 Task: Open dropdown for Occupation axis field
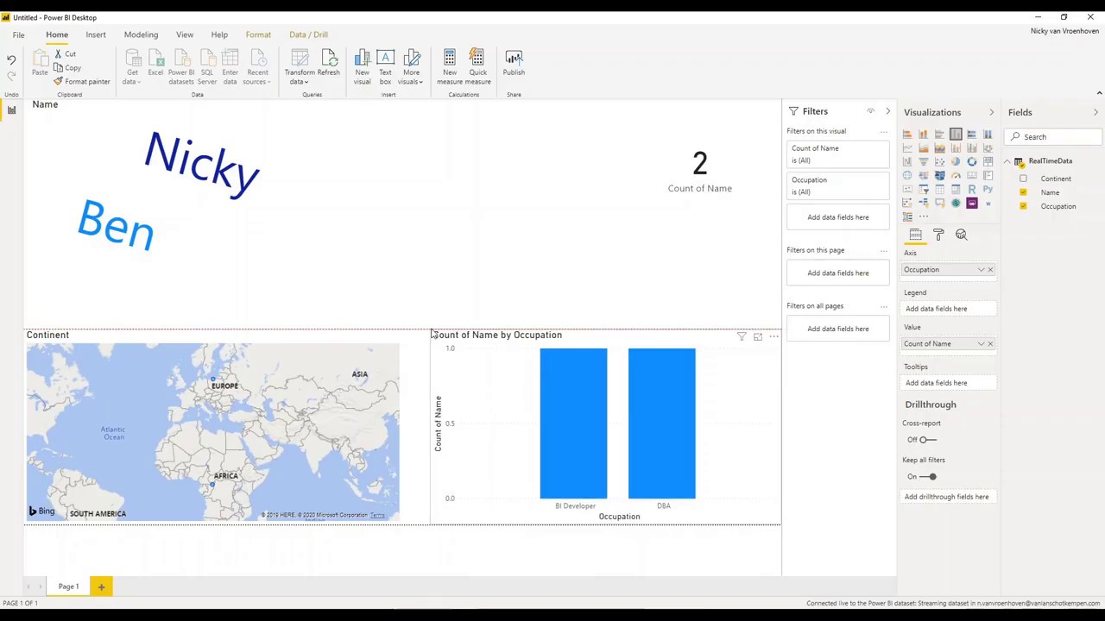(x=981, y=270)
